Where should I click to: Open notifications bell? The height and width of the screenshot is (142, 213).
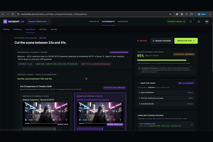coord(191,21)
